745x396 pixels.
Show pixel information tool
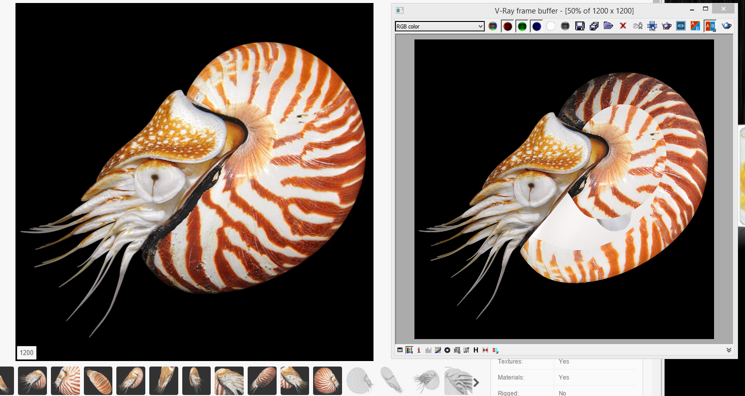[x=419, y=350]
